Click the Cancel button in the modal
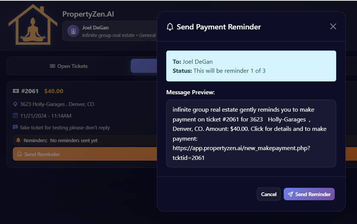357x224 pixels. 269,194
